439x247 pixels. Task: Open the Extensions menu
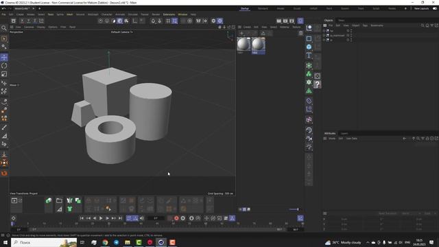click(x=169, y=14)
